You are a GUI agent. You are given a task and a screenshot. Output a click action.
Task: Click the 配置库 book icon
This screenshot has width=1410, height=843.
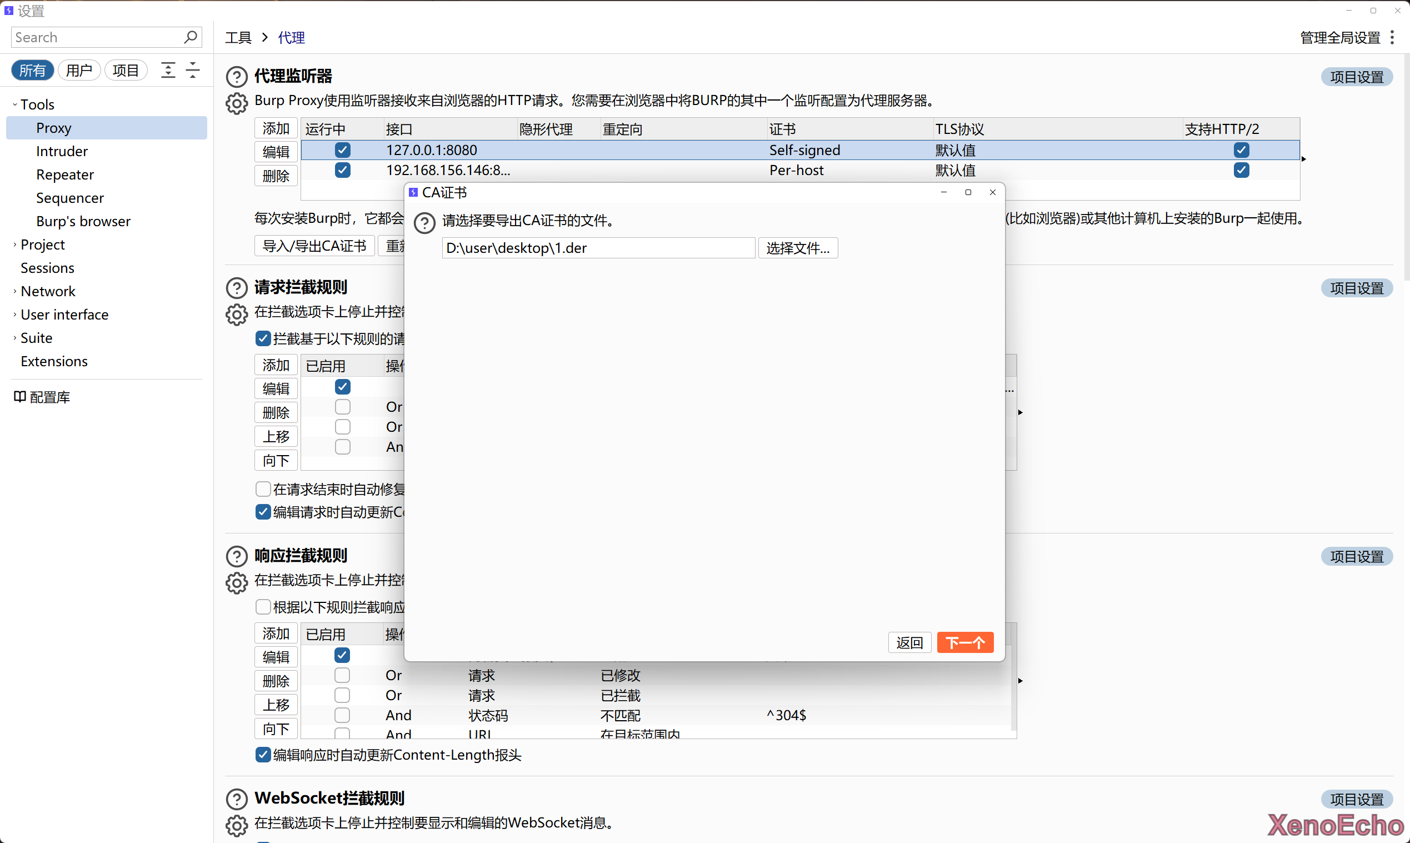[x=20, y=397]
